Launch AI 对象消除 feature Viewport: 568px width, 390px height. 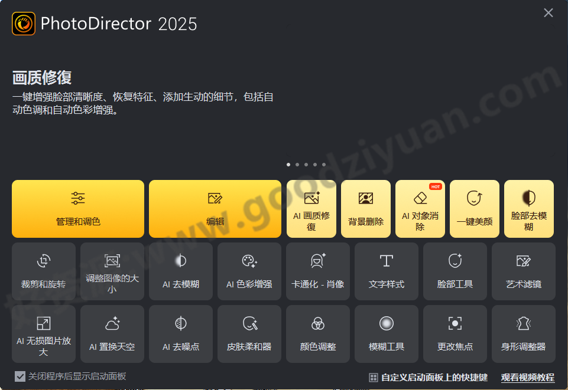[x=420, y=209]
